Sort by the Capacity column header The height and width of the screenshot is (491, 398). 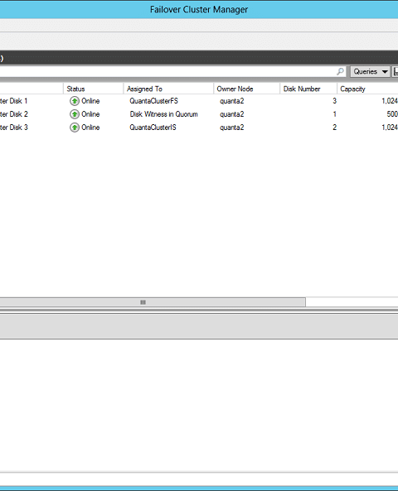click(367, 89)
